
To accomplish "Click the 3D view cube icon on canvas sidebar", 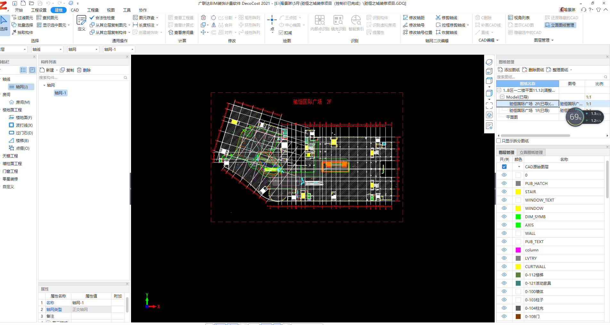I will click(489, 71).
